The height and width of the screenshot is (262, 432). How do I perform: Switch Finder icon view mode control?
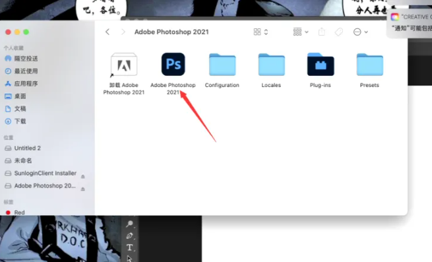pyautogui.click(x=261, y=32)
